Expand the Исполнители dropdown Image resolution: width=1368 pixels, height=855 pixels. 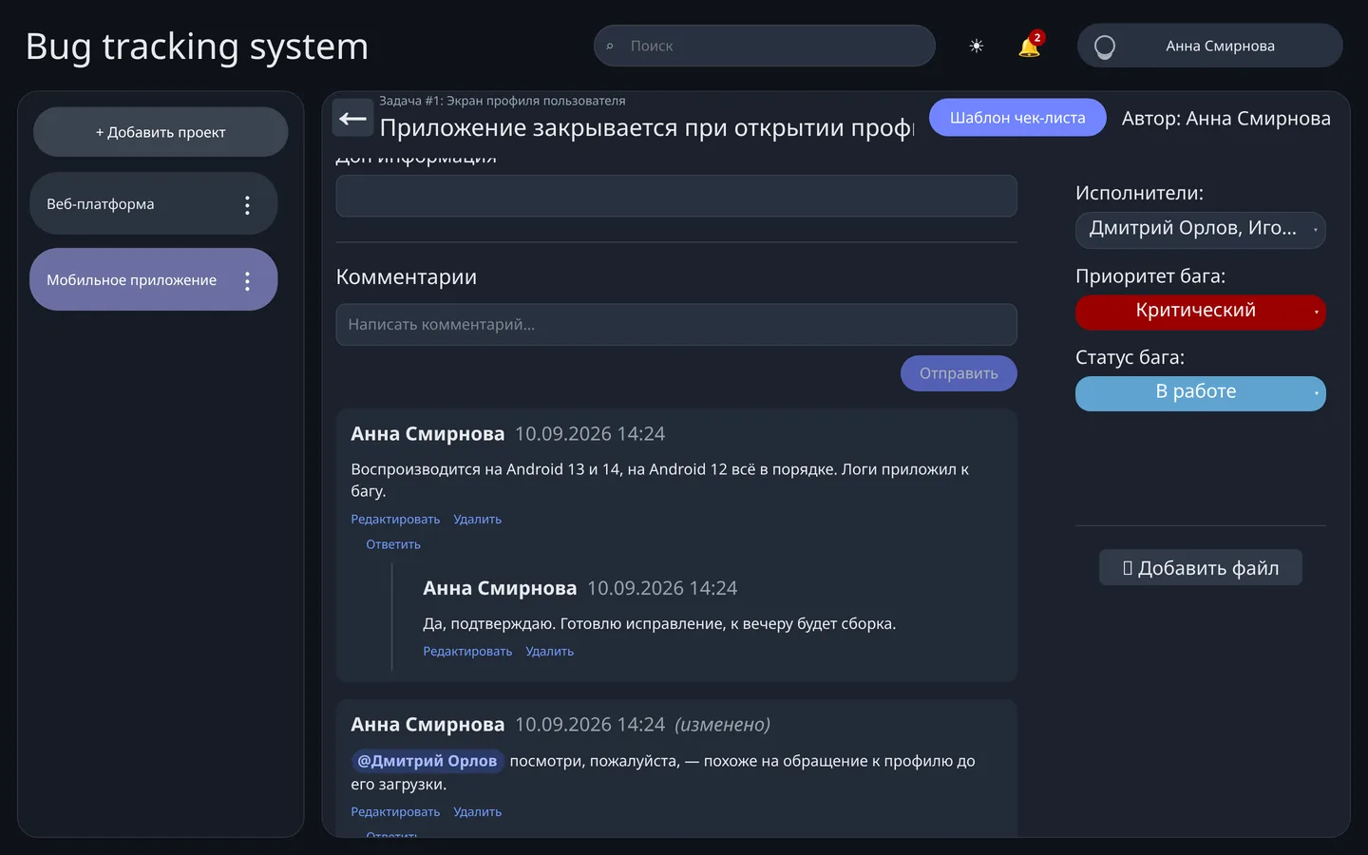pyautogui.click(x=1200, y=229)
